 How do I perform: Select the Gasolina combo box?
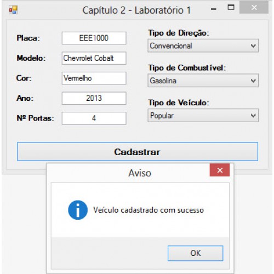coord(203,81)
